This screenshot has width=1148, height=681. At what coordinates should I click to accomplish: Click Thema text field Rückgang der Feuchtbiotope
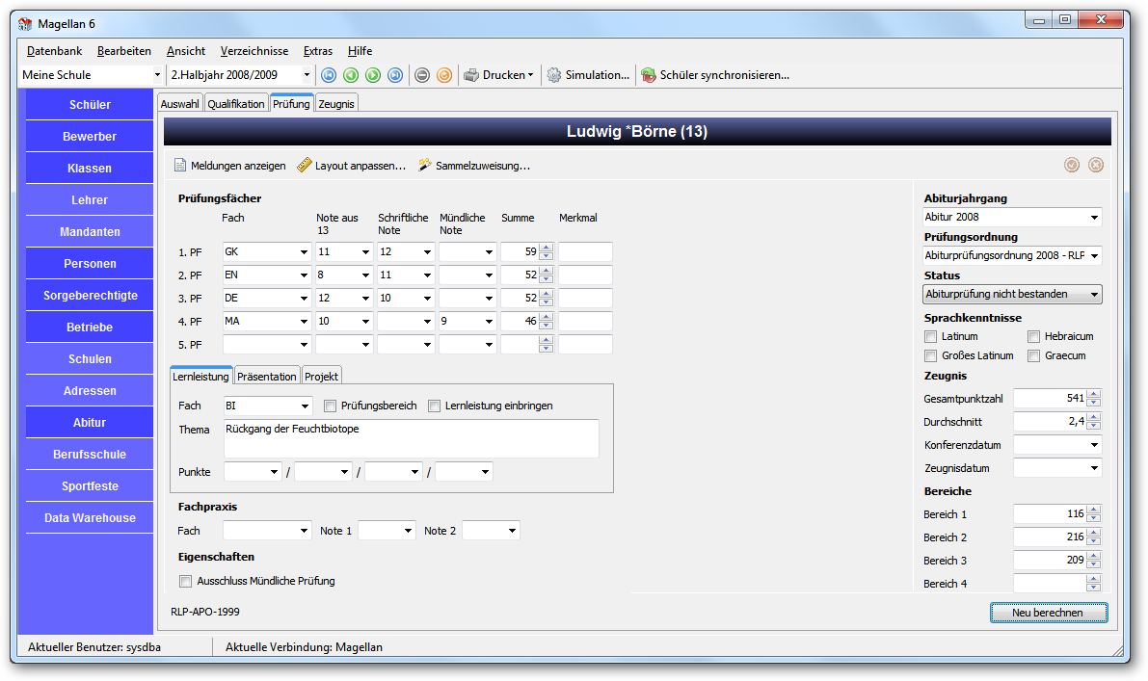click(x=412, y=438)
